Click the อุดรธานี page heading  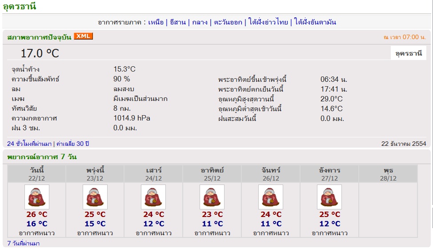point(19,6)
